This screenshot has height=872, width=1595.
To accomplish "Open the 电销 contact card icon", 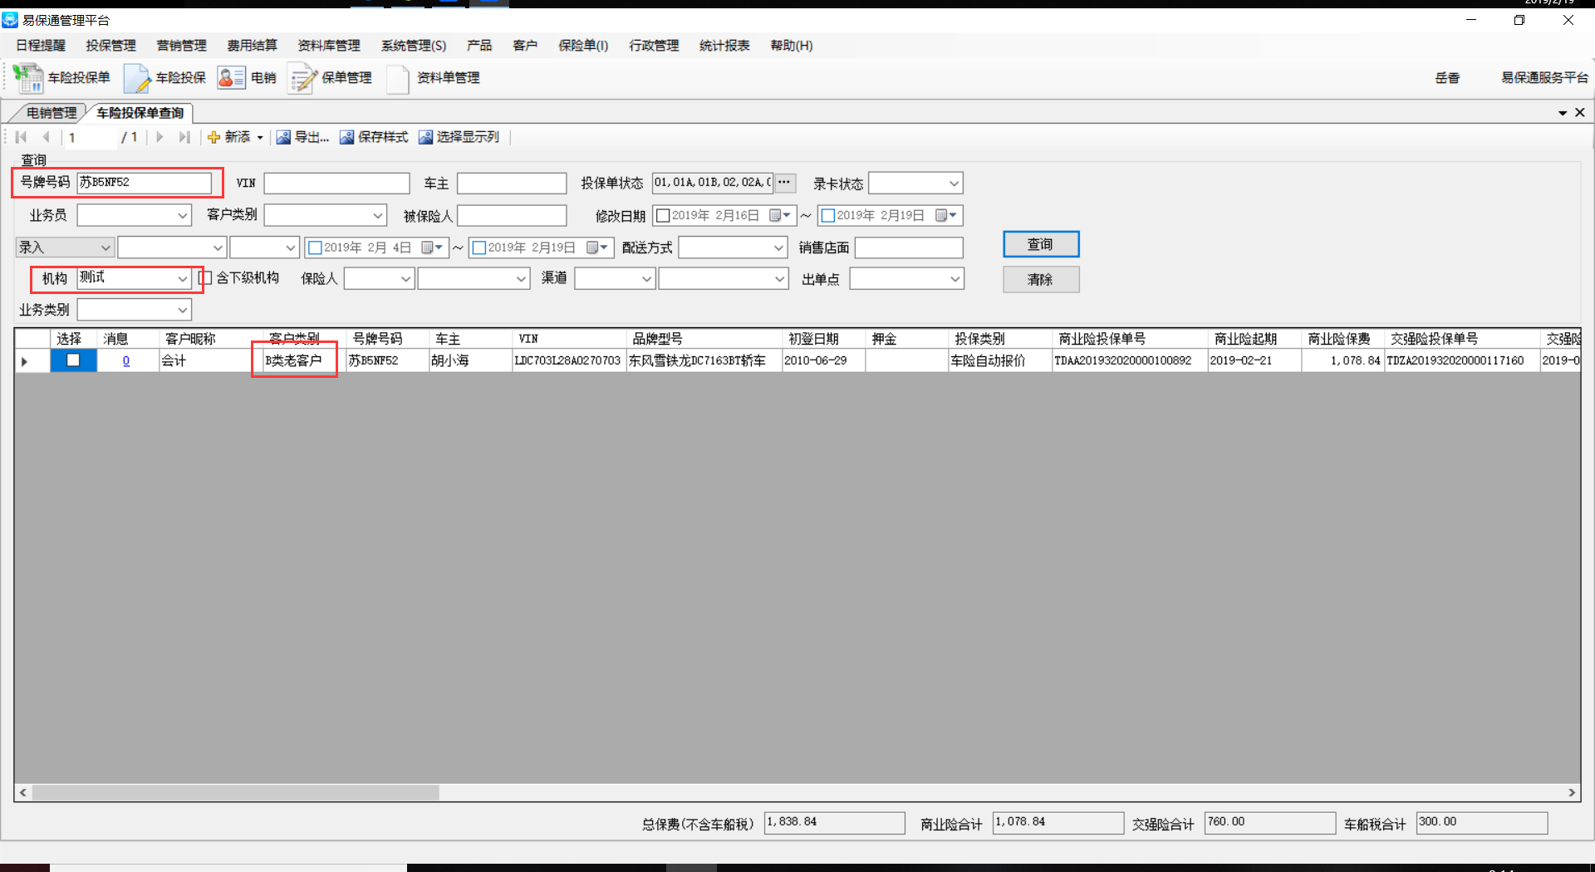I will pos(231,78).
